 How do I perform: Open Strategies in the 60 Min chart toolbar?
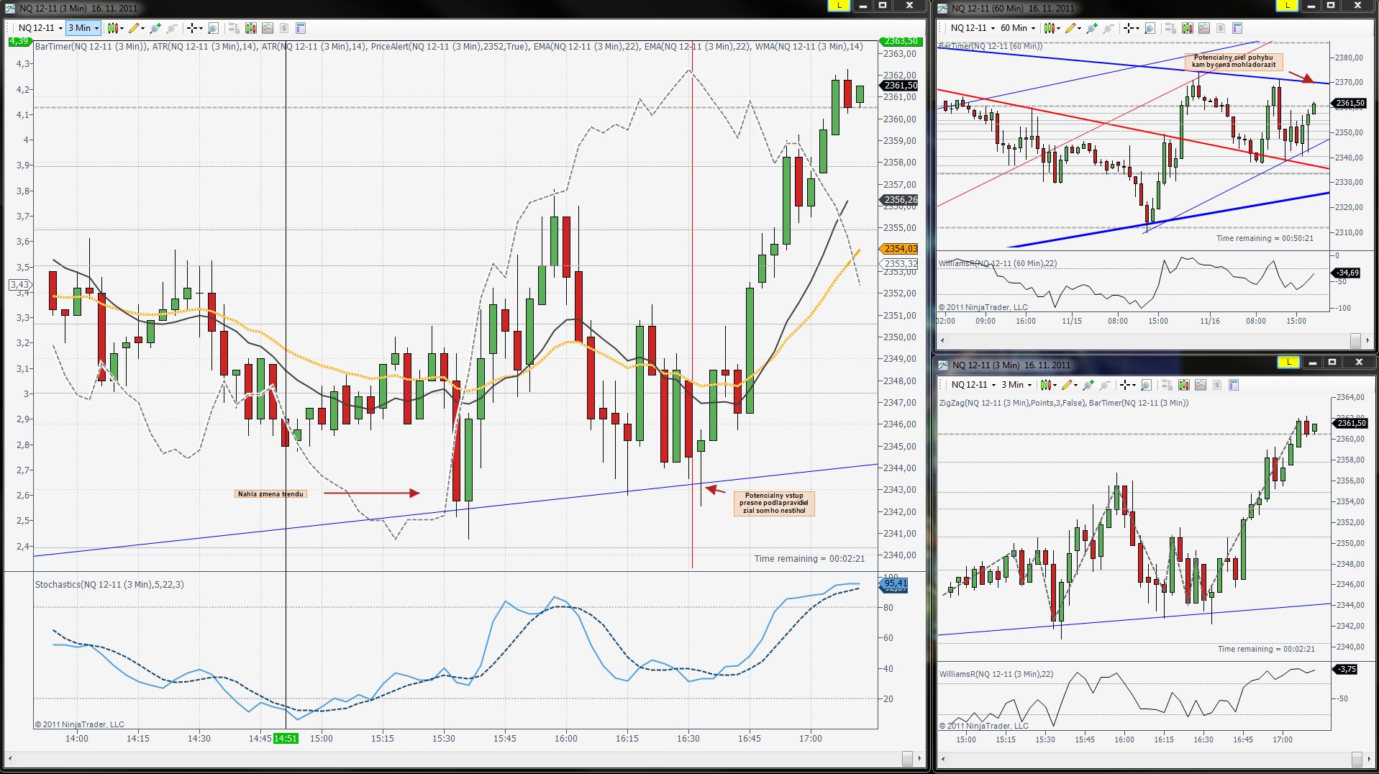coord(1221,28)
